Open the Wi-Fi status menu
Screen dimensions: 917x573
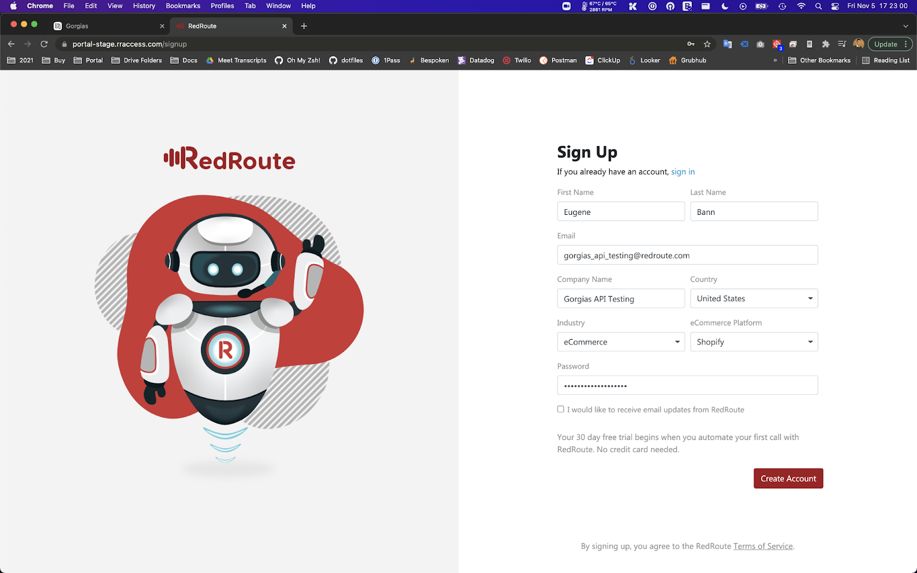(801, 6)
